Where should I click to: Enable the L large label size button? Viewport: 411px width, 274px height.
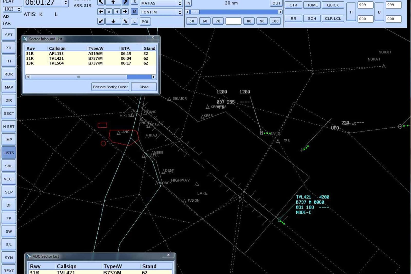coord(135,22)
